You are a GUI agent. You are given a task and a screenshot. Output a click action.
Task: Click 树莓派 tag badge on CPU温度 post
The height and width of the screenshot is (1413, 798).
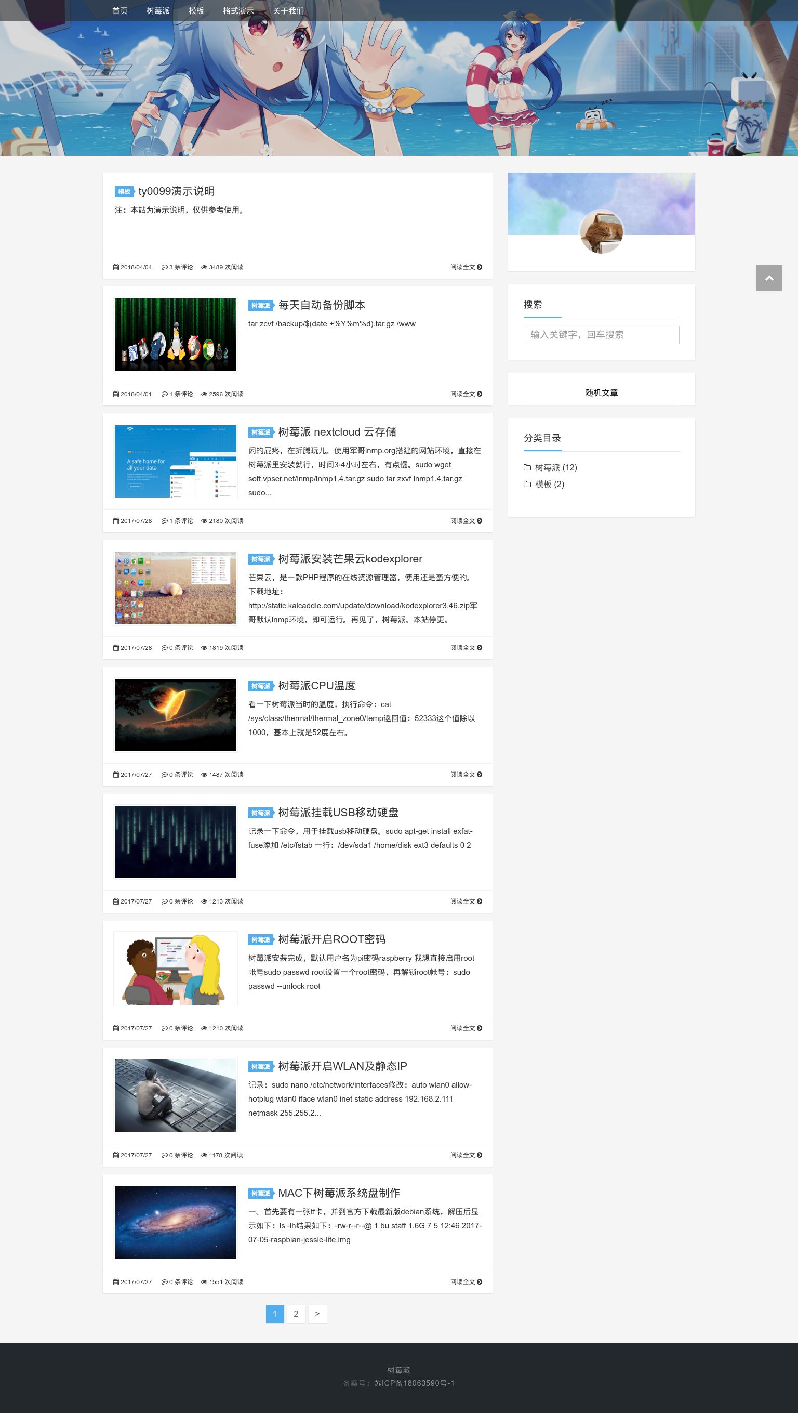(261, 686)
